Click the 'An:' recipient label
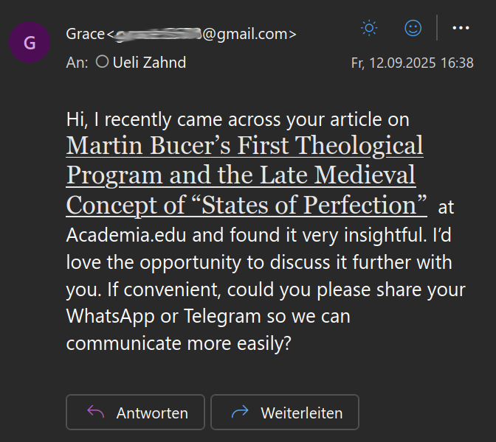This screenshot has width=496, height=442. point(77,63)
